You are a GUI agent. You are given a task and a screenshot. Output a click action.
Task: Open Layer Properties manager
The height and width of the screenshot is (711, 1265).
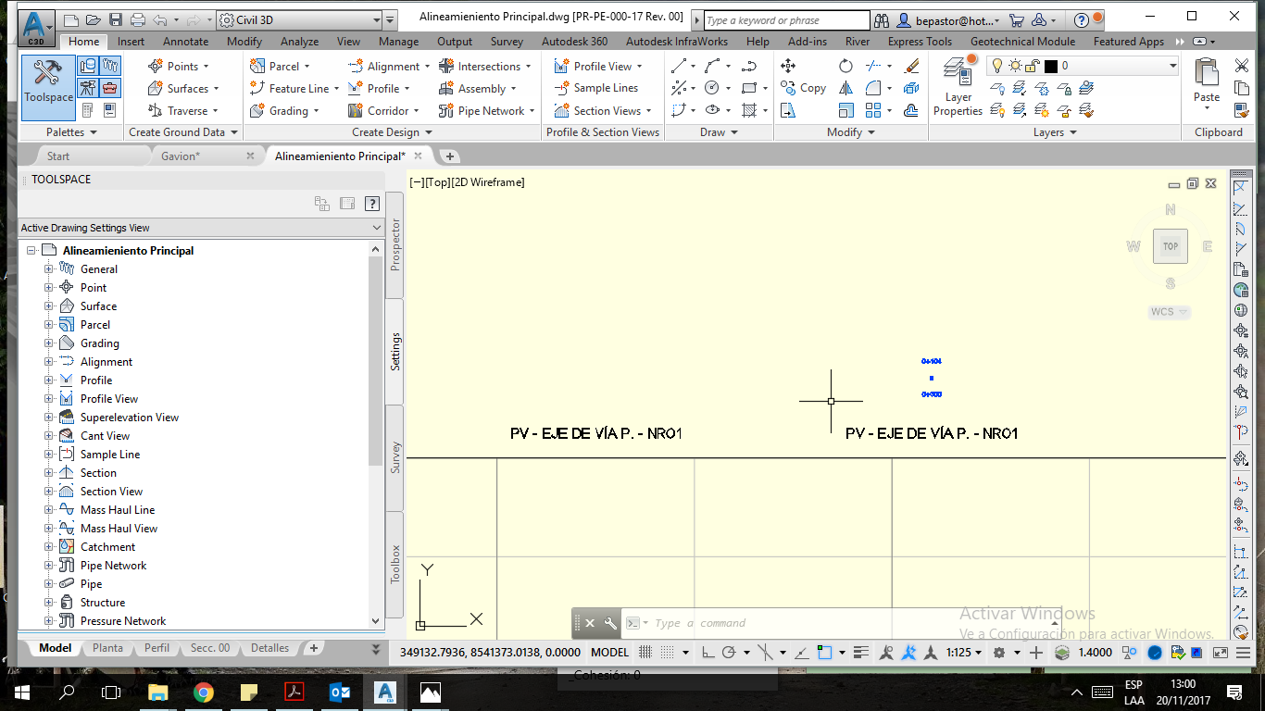click(958, 87)
